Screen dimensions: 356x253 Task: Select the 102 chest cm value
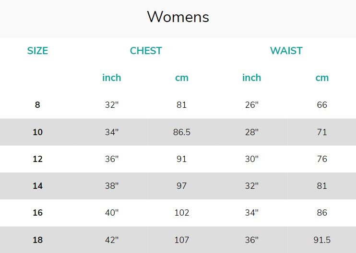point(182,213)
